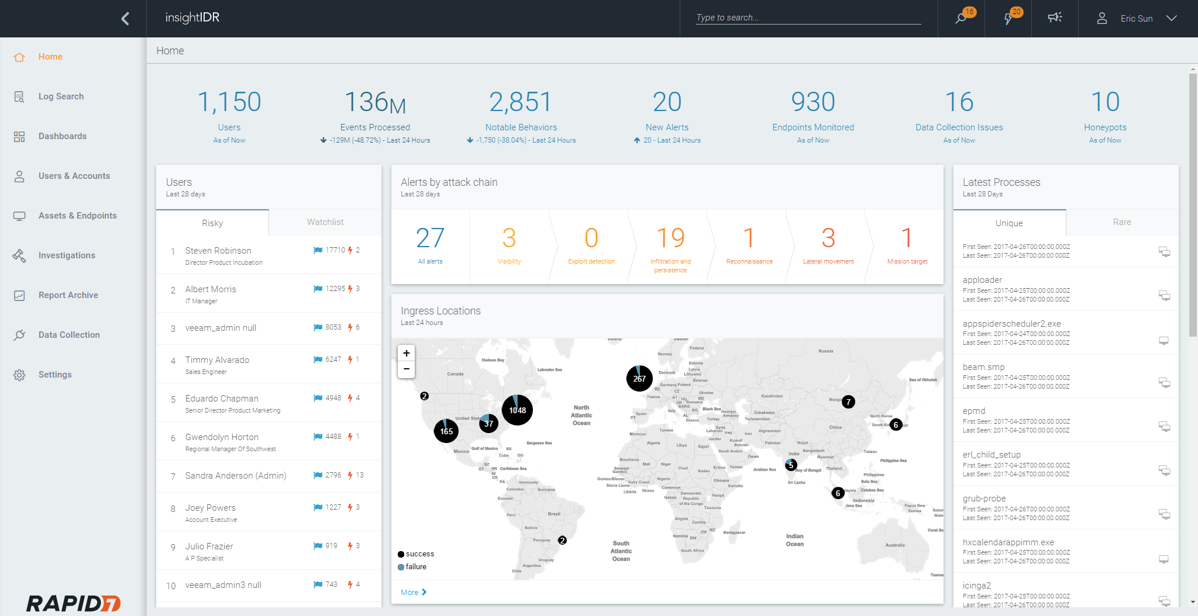Zoom in on the ingress map
Screen dimensions: 1198x616
[407, 353]
